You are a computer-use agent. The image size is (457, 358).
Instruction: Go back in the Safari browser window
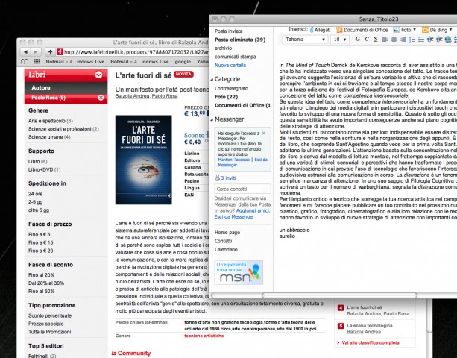click(x=25, y=52)
